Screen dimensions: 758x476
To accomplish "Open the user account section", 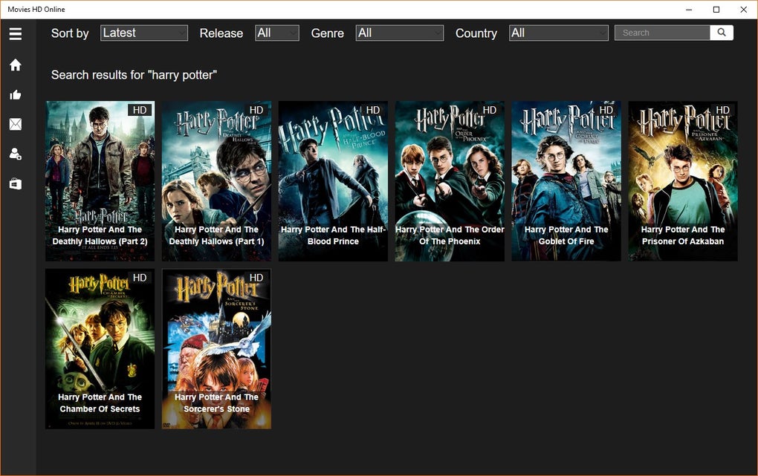I will 15,154.
